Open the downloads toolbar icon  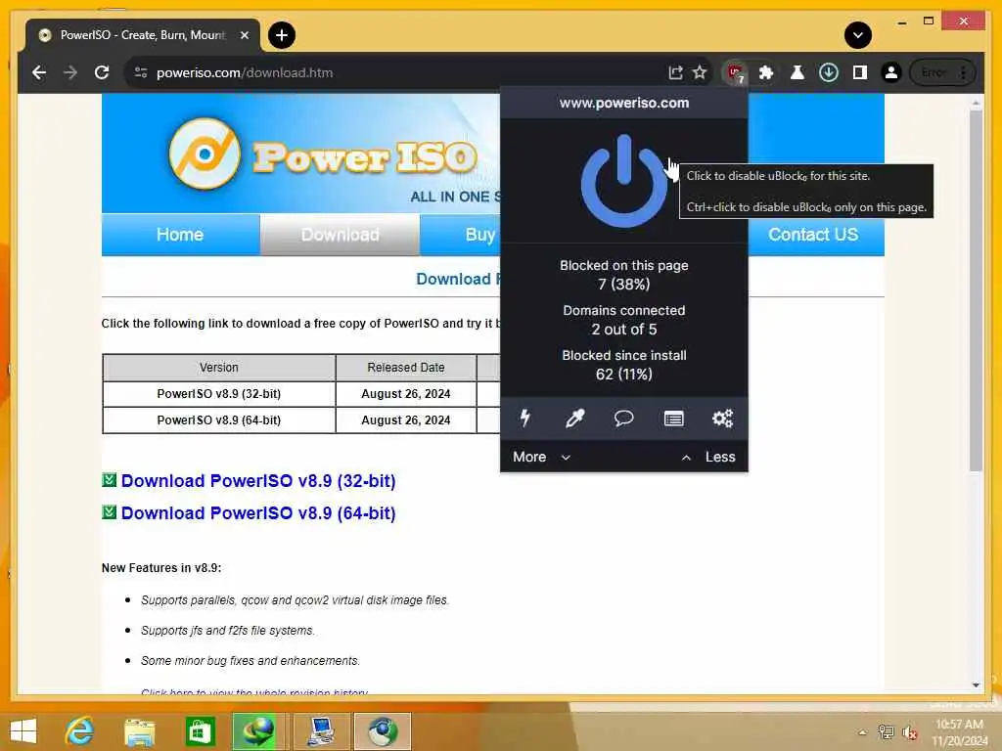pyautogui.click(x=828, y=72)
